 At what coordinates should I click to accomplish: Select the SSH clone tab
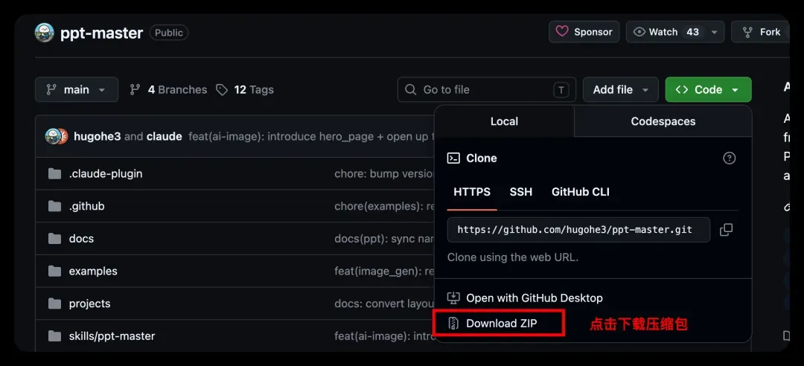(521, 192)
